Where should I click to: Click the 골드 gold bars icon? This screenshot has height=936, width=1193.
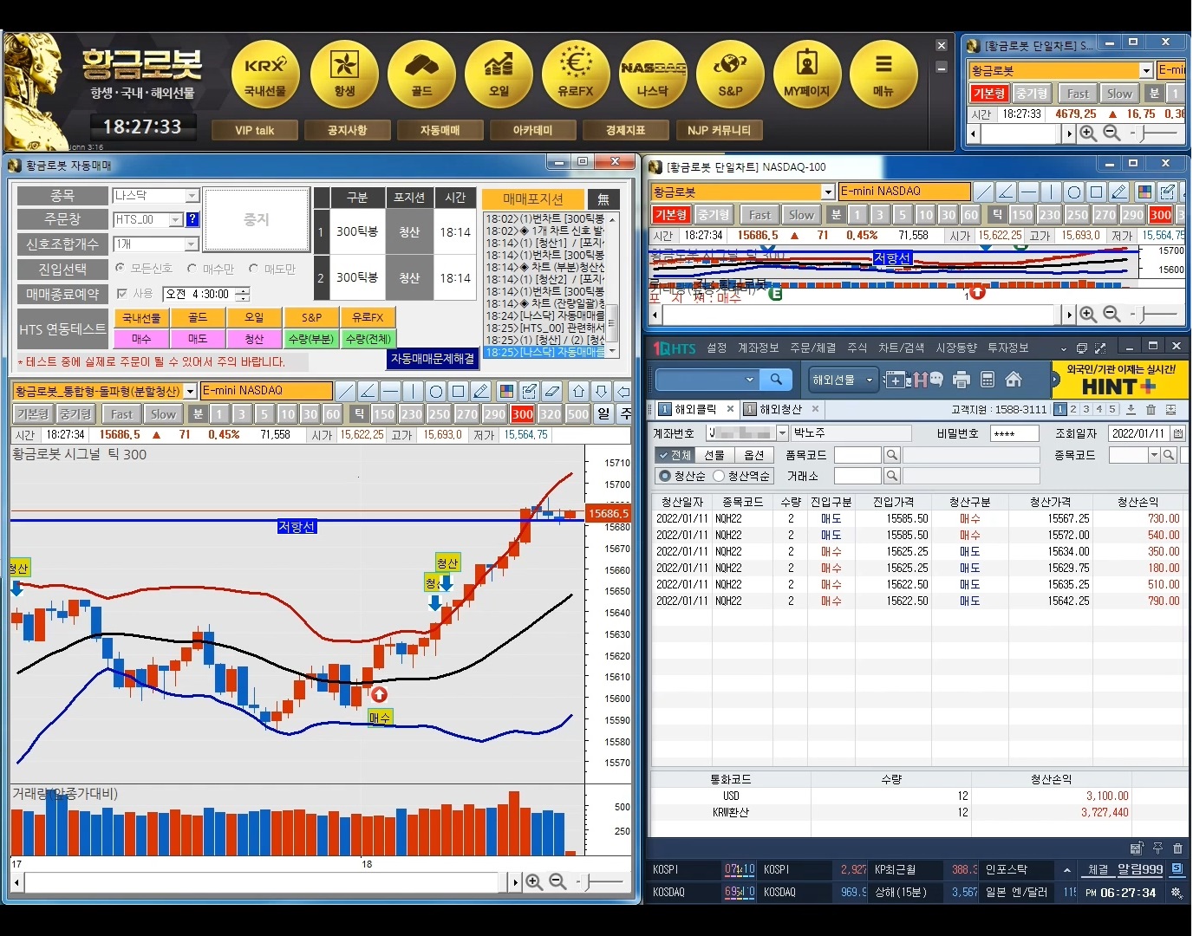pyautogui.click(x=421, y=72)
